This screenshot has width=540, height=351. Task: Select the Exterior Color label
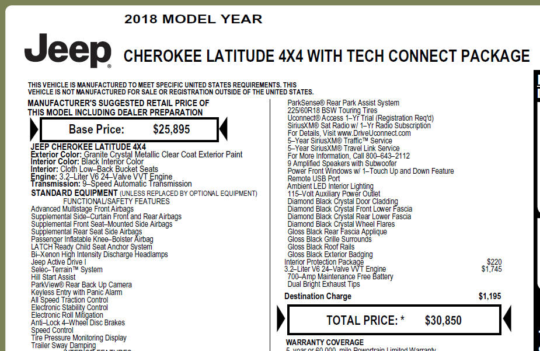point(56,155)
